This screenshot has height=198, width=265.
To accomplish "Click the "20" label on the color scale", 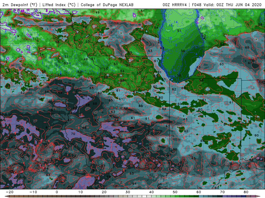I will 104,192.
